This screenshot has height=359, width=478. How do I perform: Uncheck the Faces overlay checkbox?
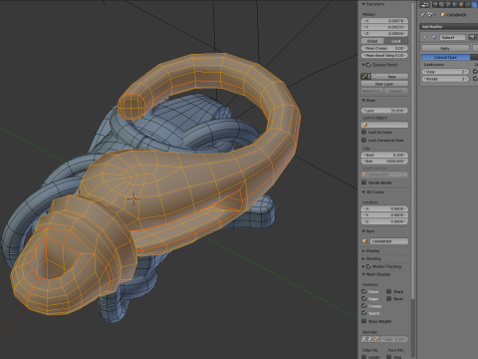[364, 291]
